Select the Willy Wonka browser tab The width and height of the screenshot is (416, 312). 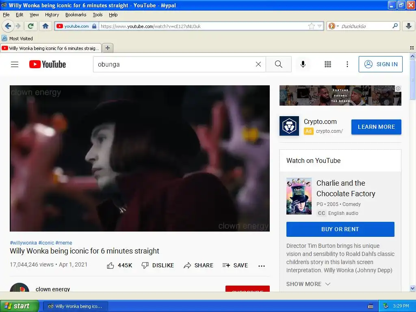point(51,48)
